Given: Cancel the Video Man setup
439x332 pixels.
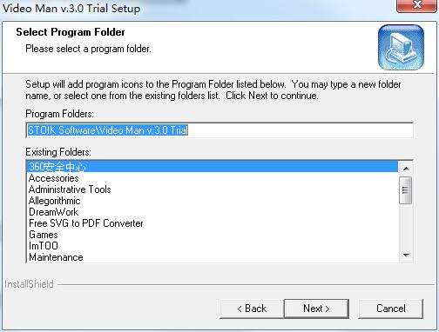Looking at the screenshot, I should click(x=391, y=309).
